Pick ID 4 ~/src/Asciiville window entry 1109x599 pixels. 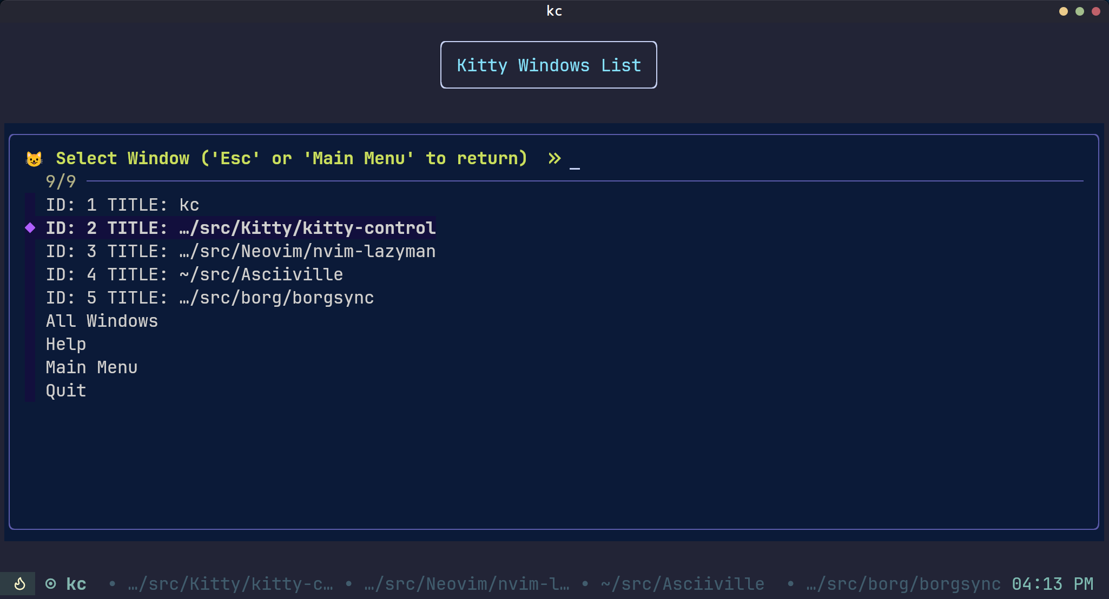pos(194,274)
